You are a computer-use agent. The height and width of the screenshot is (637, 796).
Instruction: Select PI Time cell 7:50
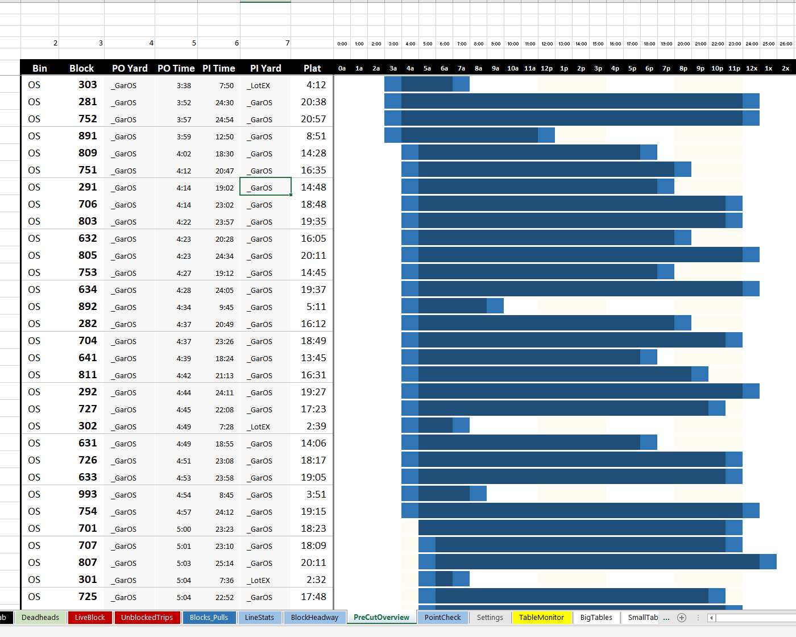pyautogui.click(x=219, y=85)
